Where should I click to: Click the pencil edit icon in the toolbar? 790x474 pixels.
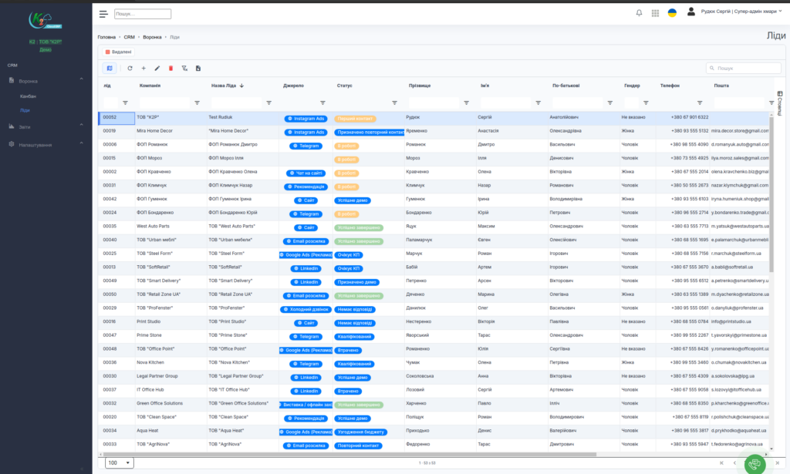[x=157, y=69]
